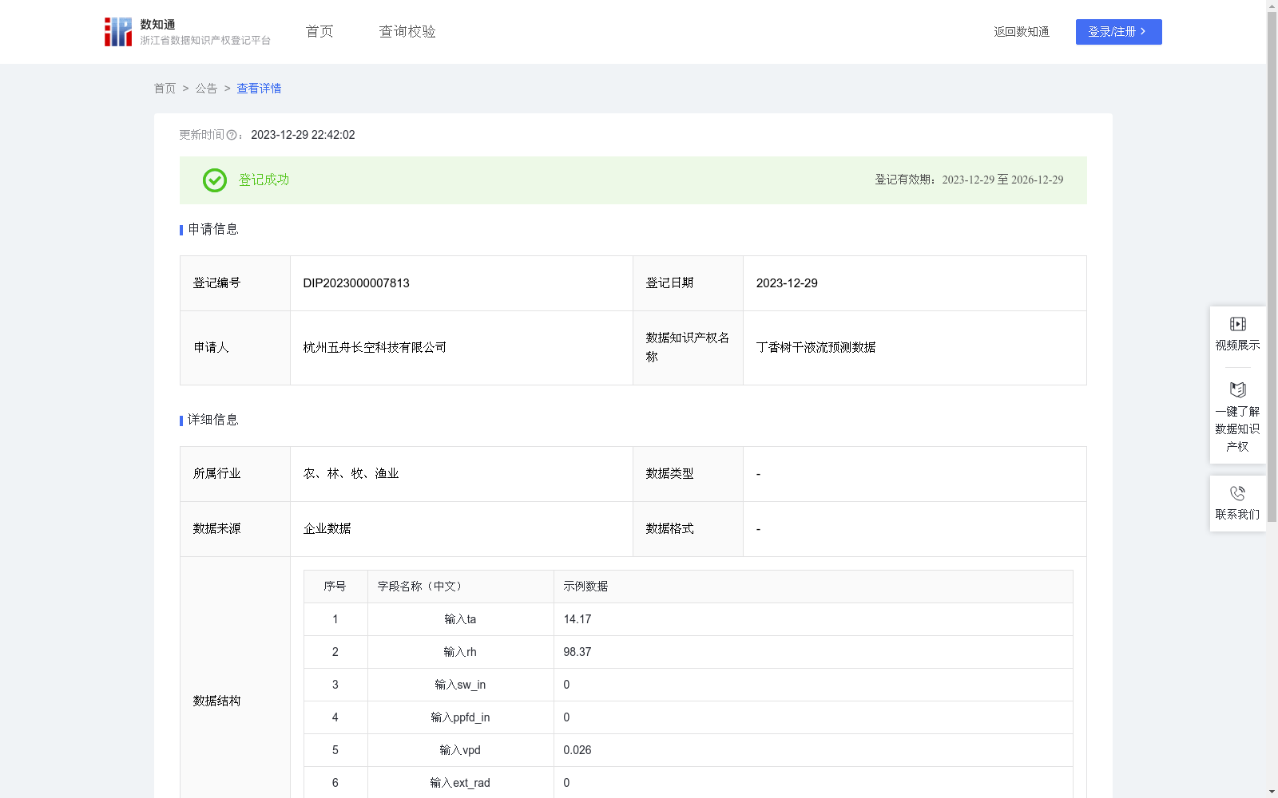Open the 视频展示 sidebar video icon
This screenshot has height=798, width=1278.
click(1237, 324)
